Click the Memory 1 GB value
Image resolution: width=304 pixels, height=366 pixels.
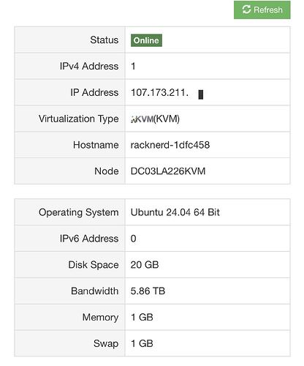142,318
